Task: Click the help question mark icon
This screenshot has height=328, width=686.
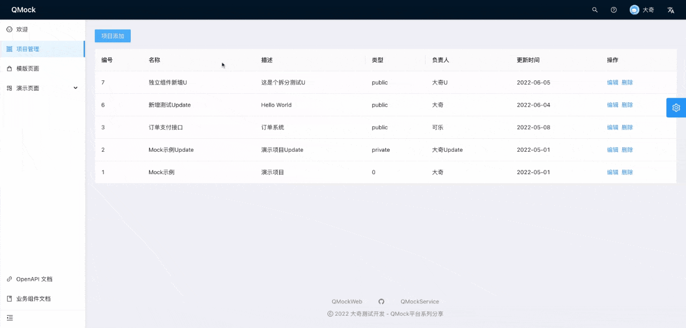Action: (614, 10)
